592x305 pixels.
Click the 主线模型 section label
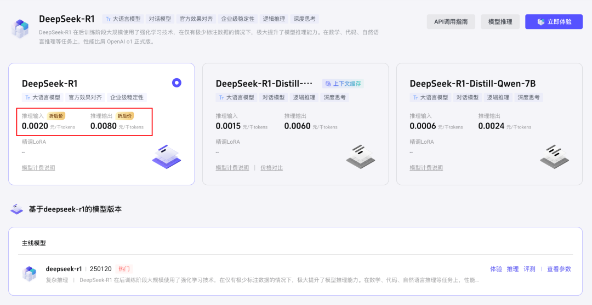coord(33,243)
